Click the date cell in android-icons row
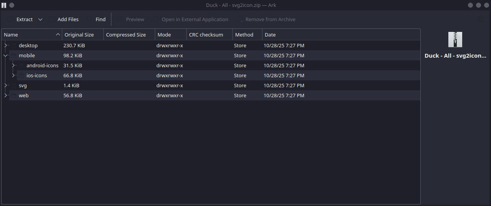Viewport: 491px width, 206px height. [284, 65]
